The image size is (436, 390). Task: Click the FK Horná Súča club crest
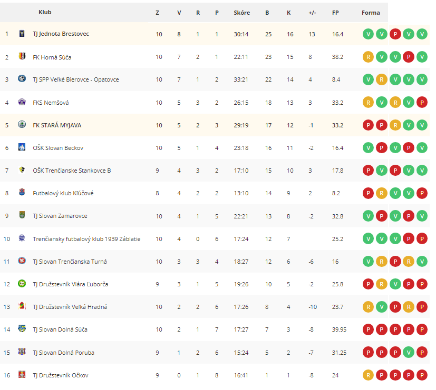click(x=22, y=56)
